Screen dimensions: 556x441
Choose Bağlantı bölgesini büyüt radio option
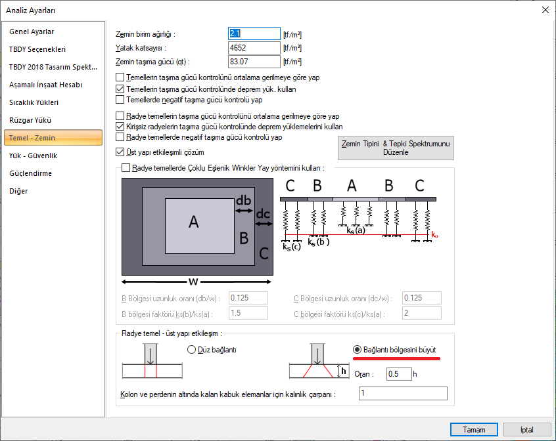pos(357,350)
